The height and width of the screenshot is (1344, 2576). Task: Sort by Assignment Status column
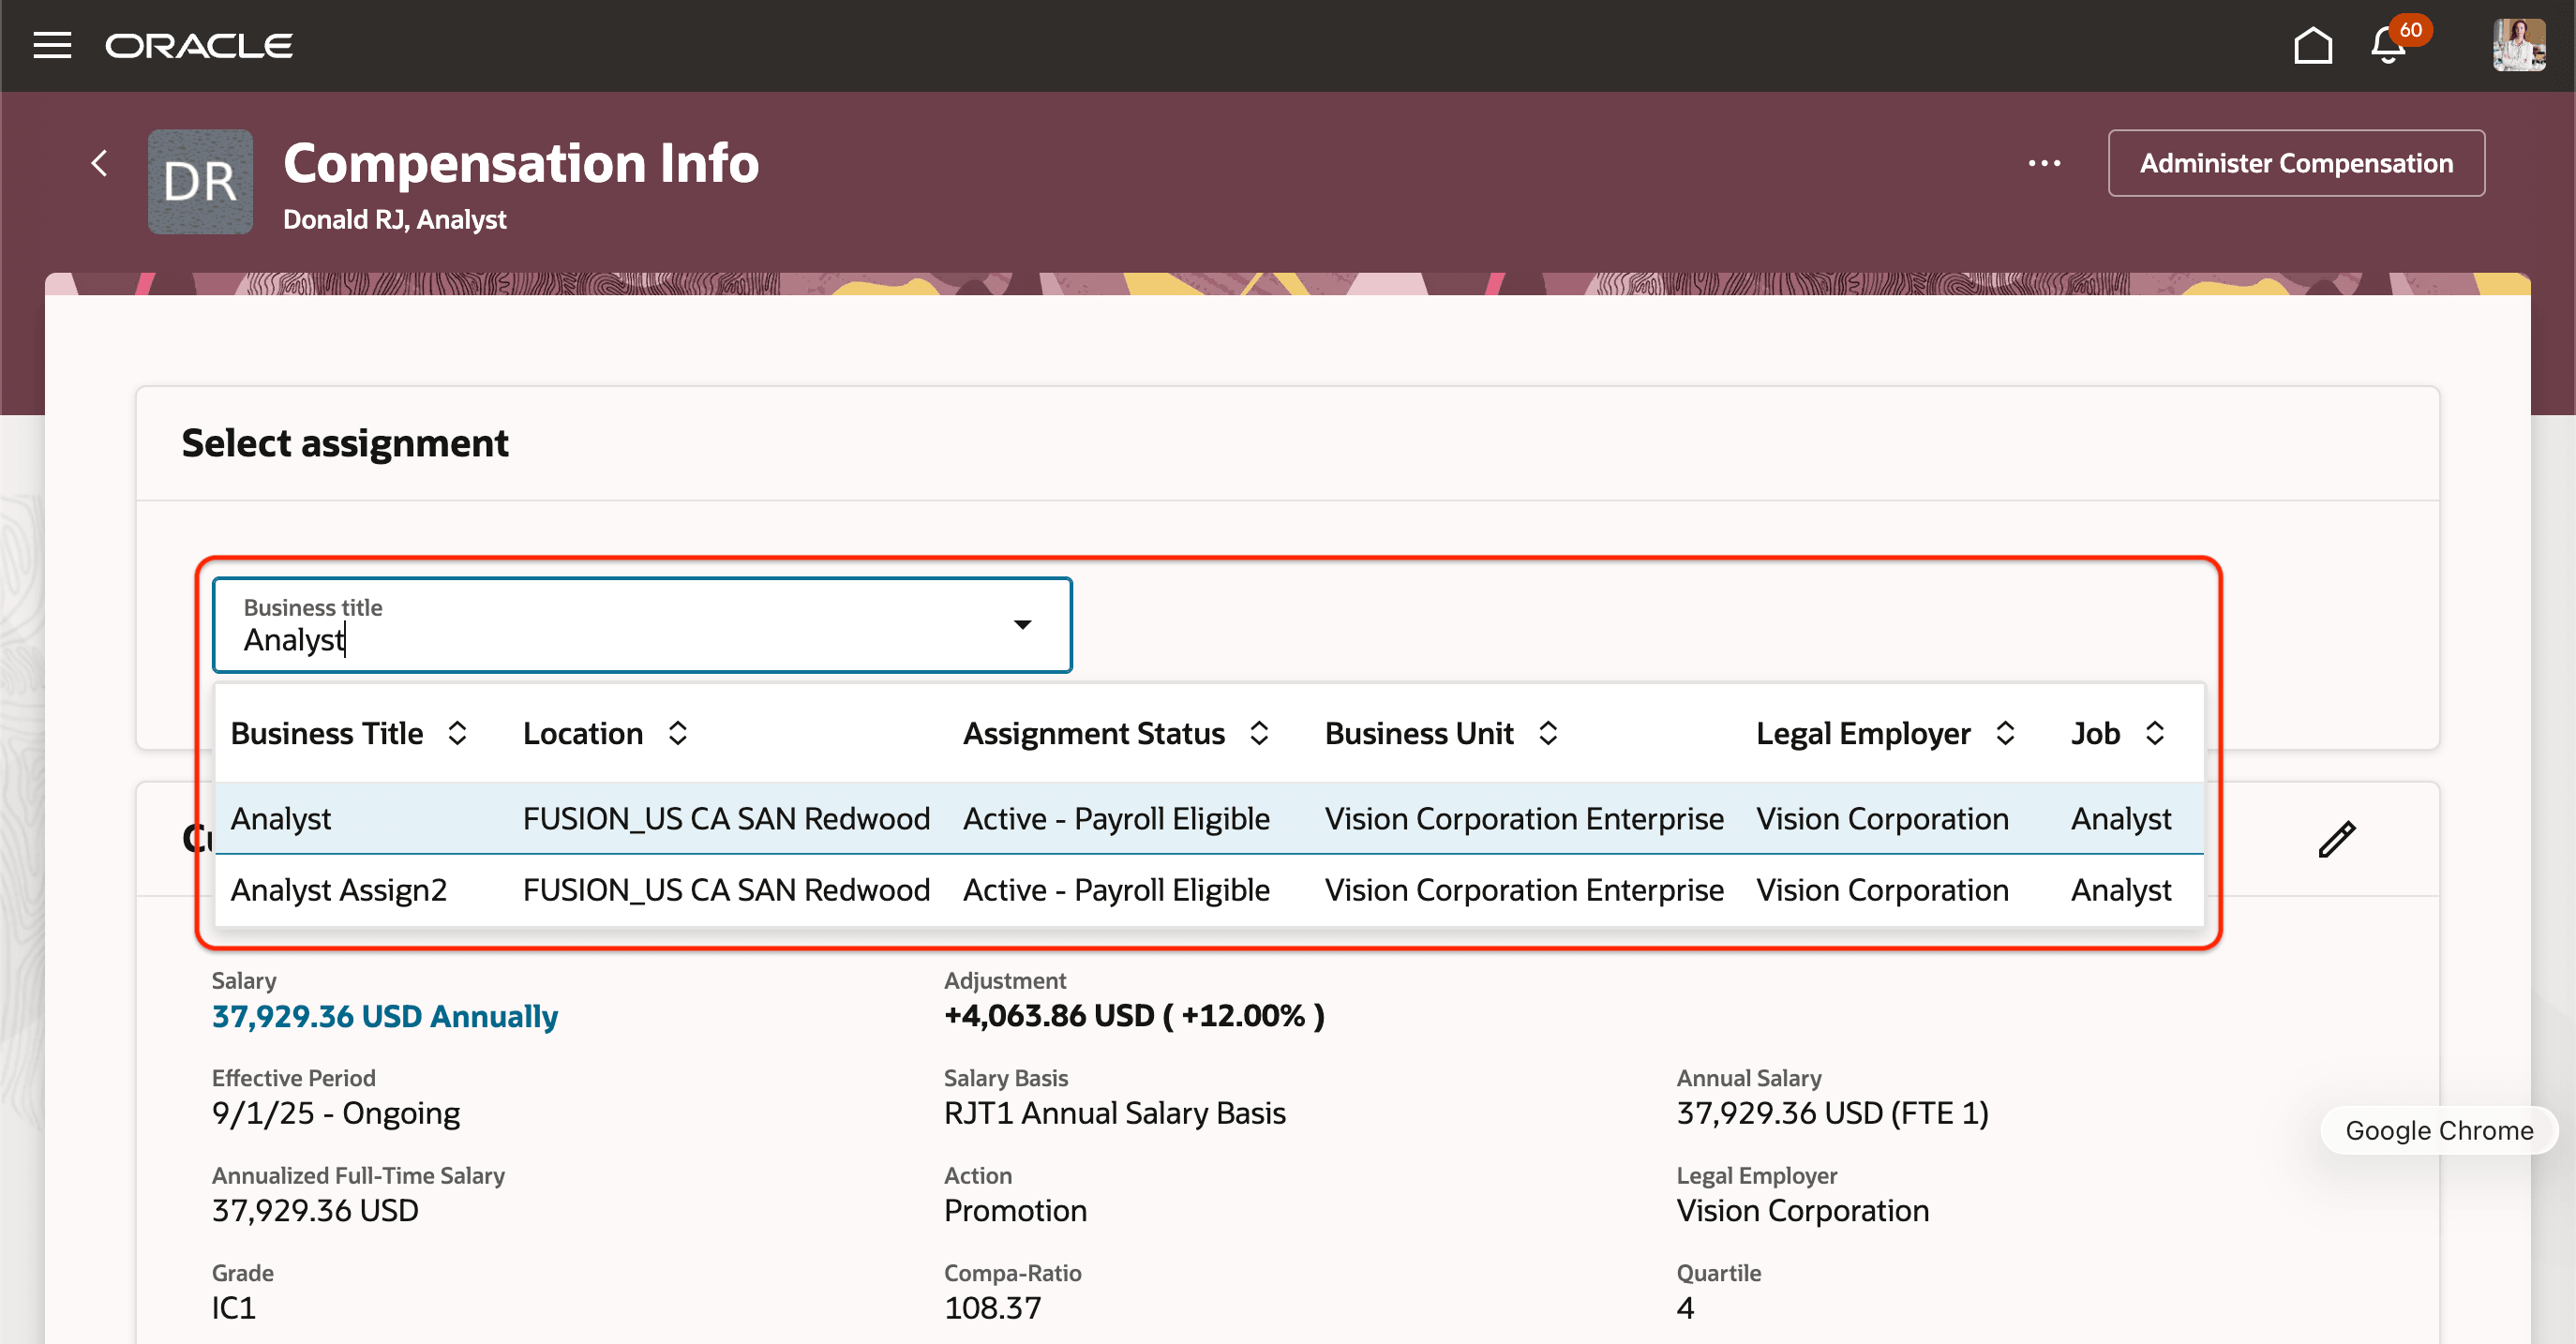coord(1259,733)
